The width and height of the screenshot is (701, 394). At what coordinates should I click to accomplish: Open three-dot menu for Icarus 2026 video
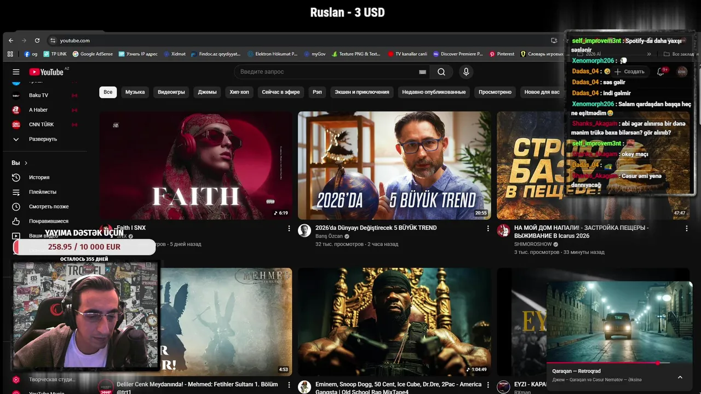(x=686, y=229)
